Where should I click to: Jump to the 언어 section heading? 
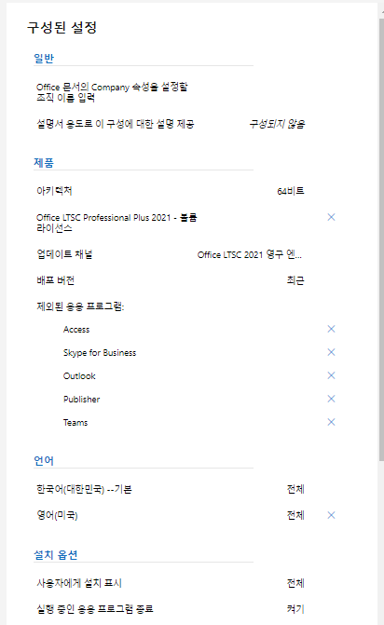[44, 461]
